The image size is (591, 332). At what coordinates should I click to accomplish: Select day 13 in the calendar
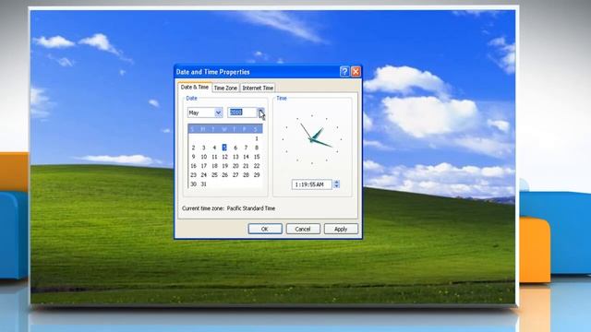pos(235,157)
